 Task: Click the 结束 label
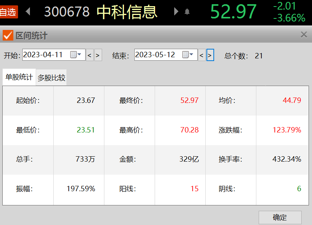coord(121,56)
